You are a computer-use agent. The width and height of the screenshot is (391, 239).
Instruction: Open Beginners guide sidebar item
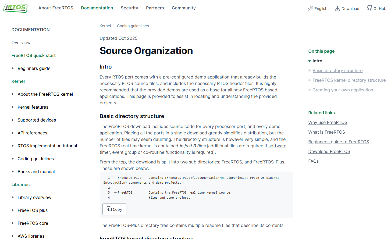[34, 68]
